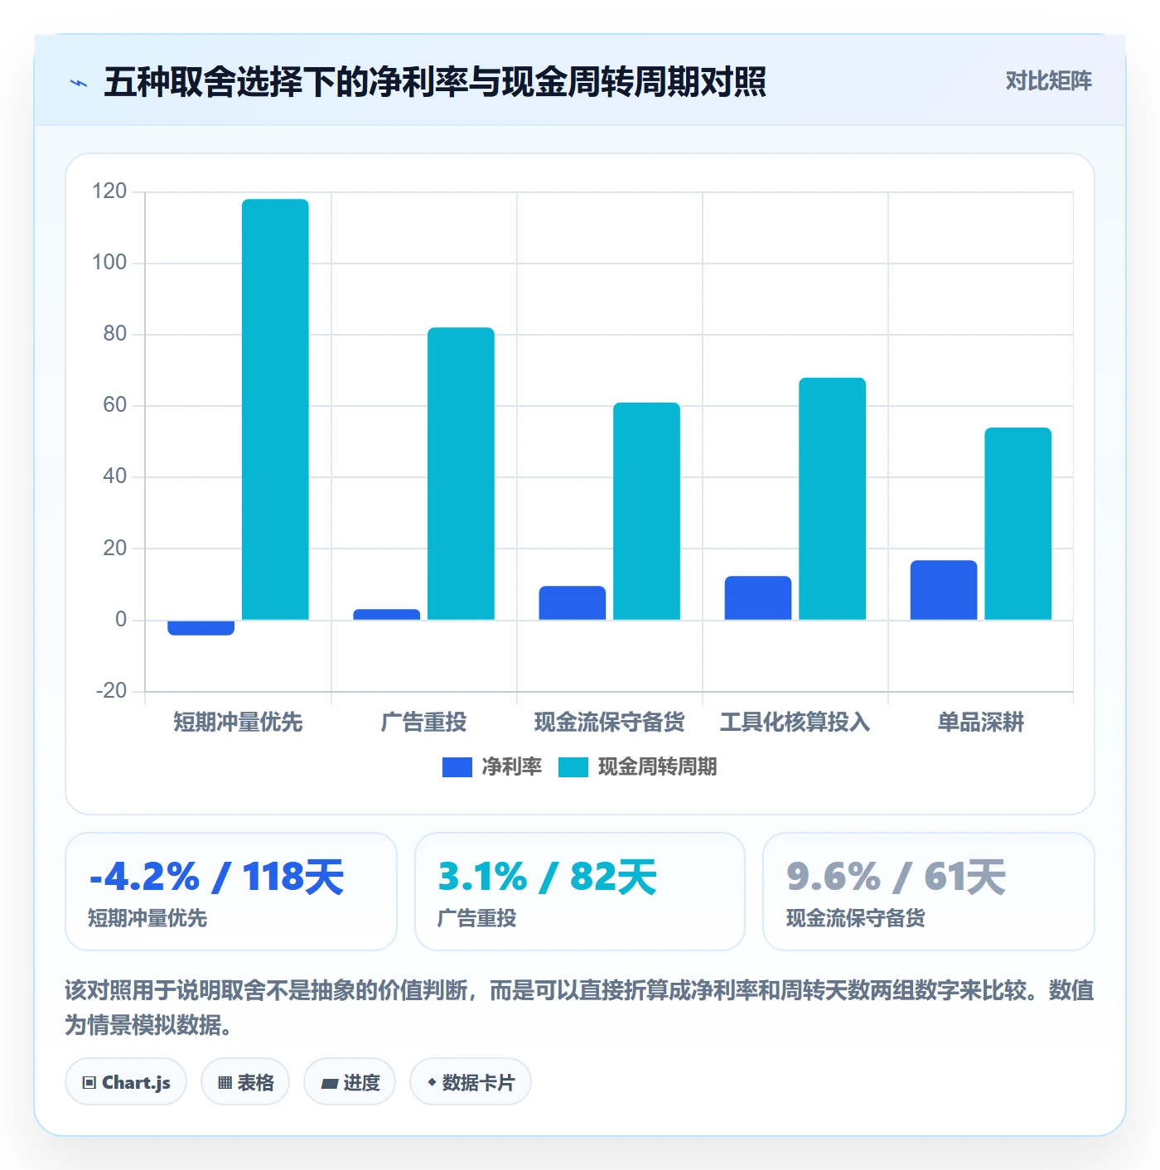This screenshot has height=1170, width=1160.
Task: Click the 现金周转周期 legend text label
Action: pyautogui.click(x=658, y=767)
